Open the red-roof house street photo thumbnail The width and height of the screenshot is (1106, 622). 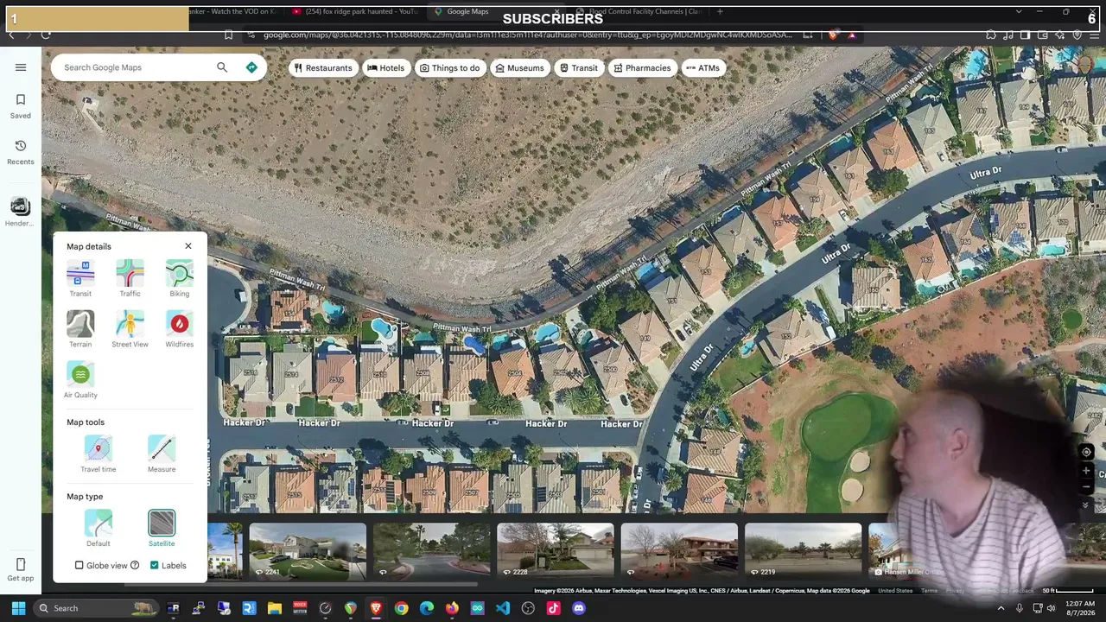point(679,551)
